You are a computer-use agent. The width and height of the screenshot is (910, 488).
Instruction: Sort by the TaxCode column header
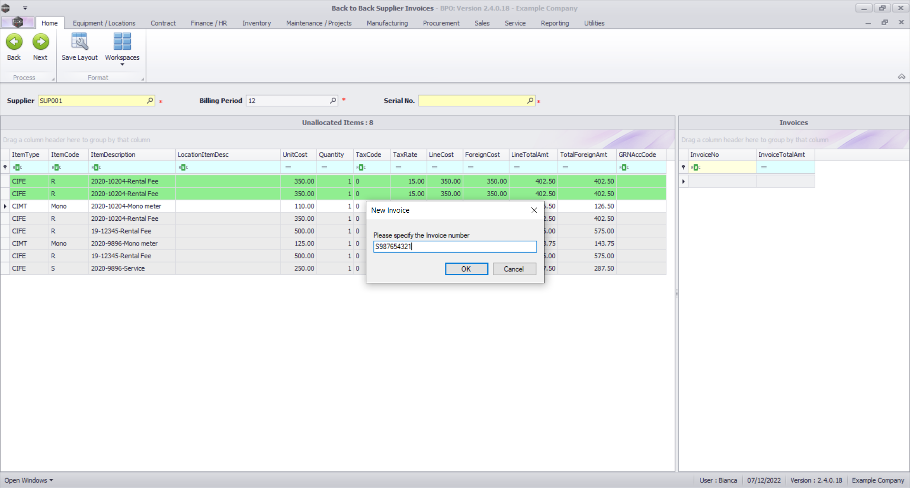click(372, 155)
